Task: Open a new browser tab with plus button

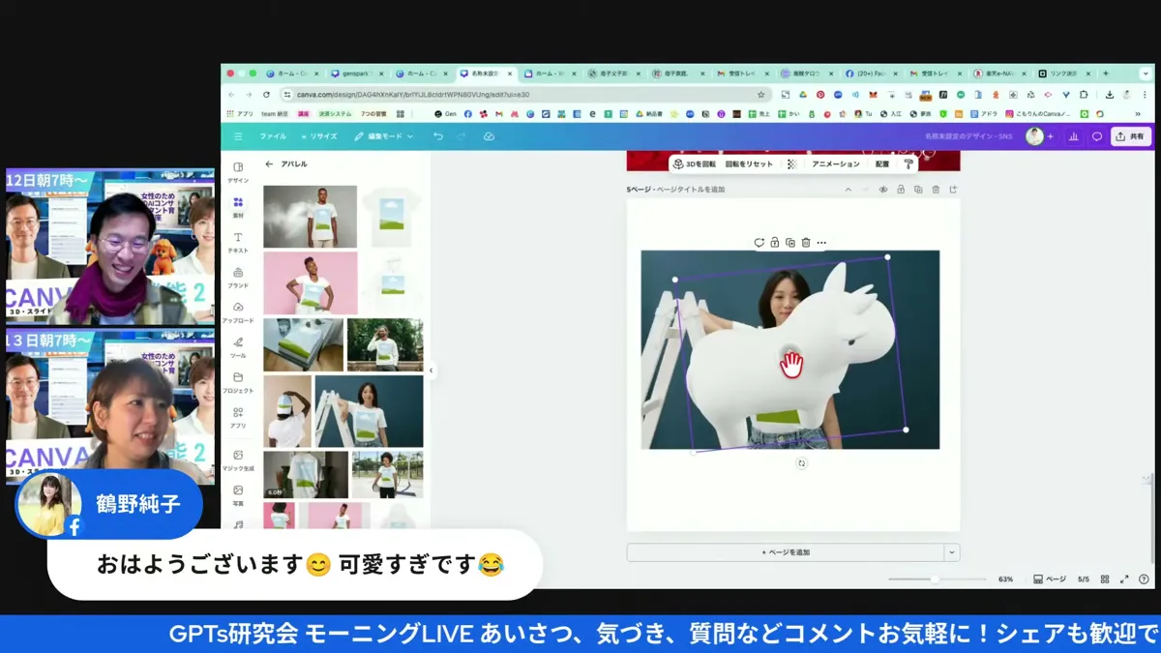Action: click(1106, 74)
